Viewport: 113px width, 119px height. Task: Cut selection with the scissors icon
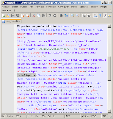tap(34, 15)
